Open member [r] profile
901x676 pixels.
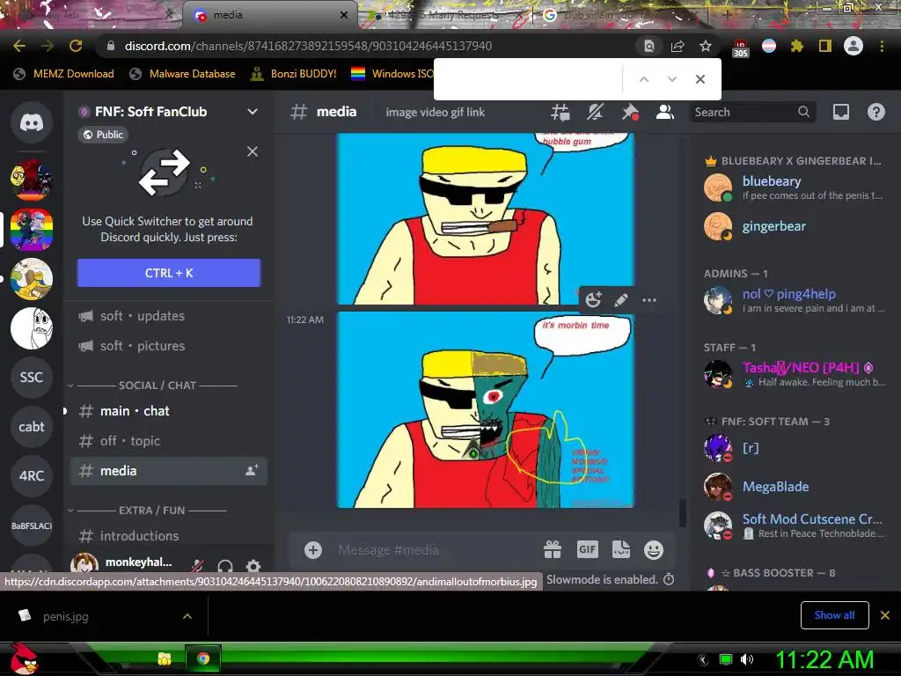point(795,448)
